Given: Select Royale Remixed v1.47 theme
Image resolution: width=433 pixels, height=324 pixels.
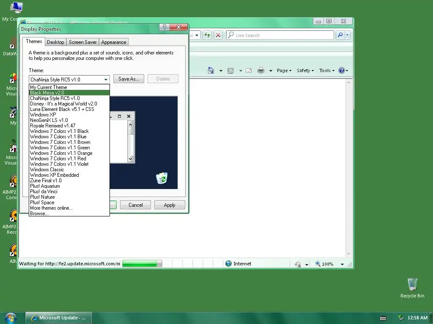Looking at the screenshot, I should pyautogui.click(x=69, y=126).
